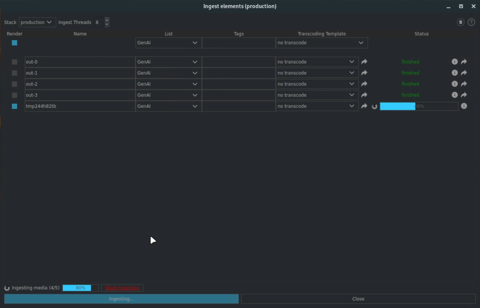Click arrow icon after tmp244h82tb transcoding dropdown
The image size is (480, 308).
(364, 106)
